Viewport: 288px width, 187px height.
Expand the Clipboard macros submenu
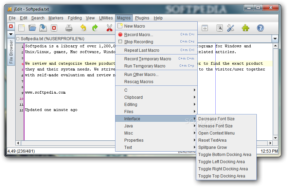pos(157,97)
